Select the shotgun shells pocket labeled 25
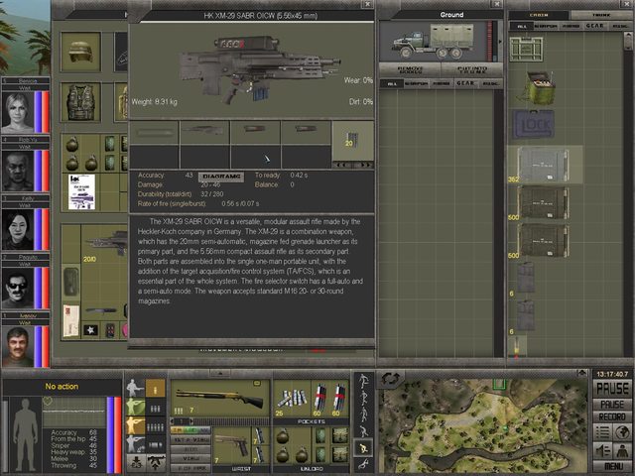Viewport: 635px width, 476px height. point(293,399)
